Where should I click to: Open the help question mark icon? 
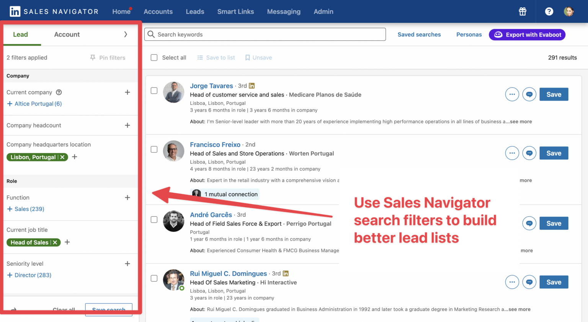coord(549,11)
